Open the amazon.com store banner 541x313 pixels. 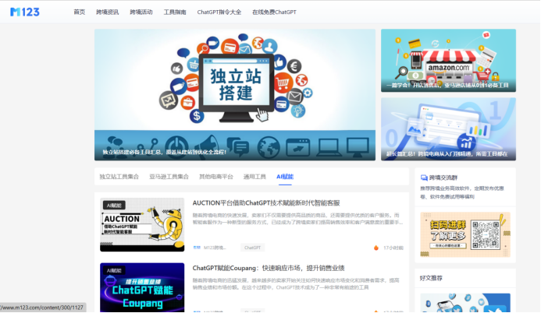[x=448, y=60]
